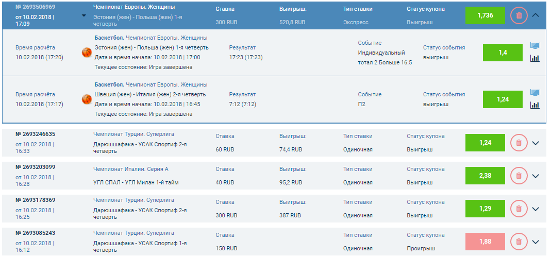This screenshot has width=551, height=257.
Task: Delete coupon 2693506969 with trash icon
Action: tap(519, 15)
